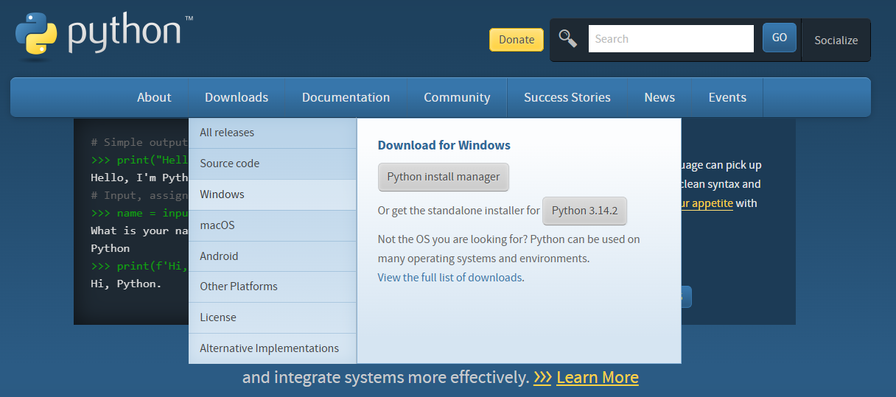
Task: Open the Downloads menu
Action: [237, 97]
